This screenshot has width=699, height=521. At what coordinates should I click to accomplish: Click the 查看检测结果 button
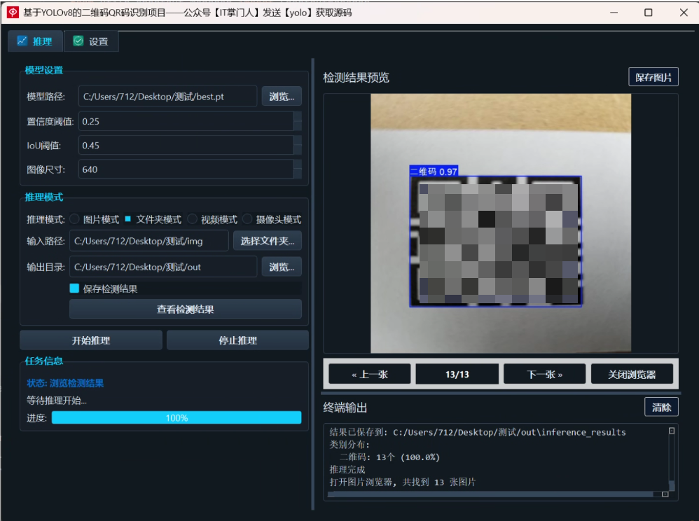point(185,309)
